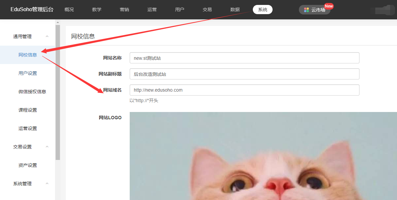This screenshot has height=200, width=397.
Task: Click the sidebar scrollbar up arrow
Action: click(x=58, y=22)
